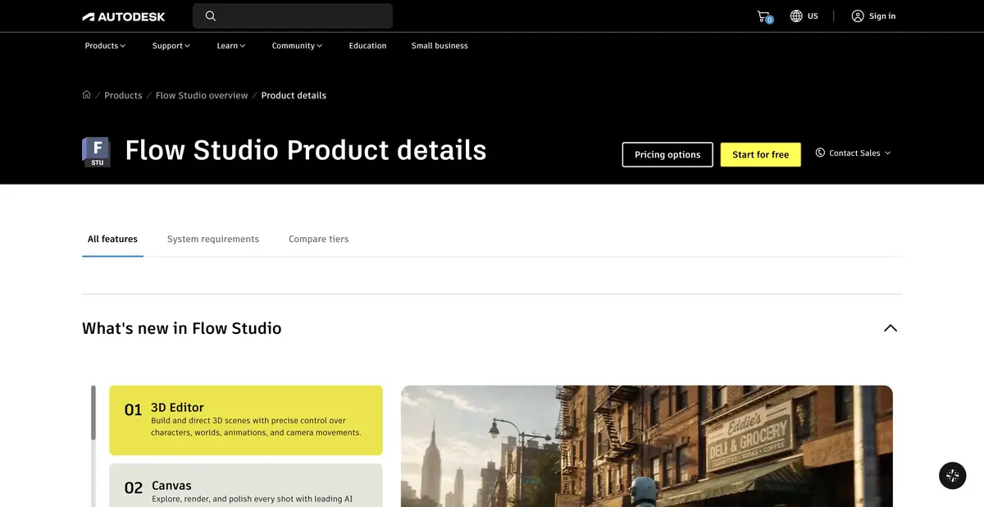Select the 02 Canvas feature card

pos(246,485)
